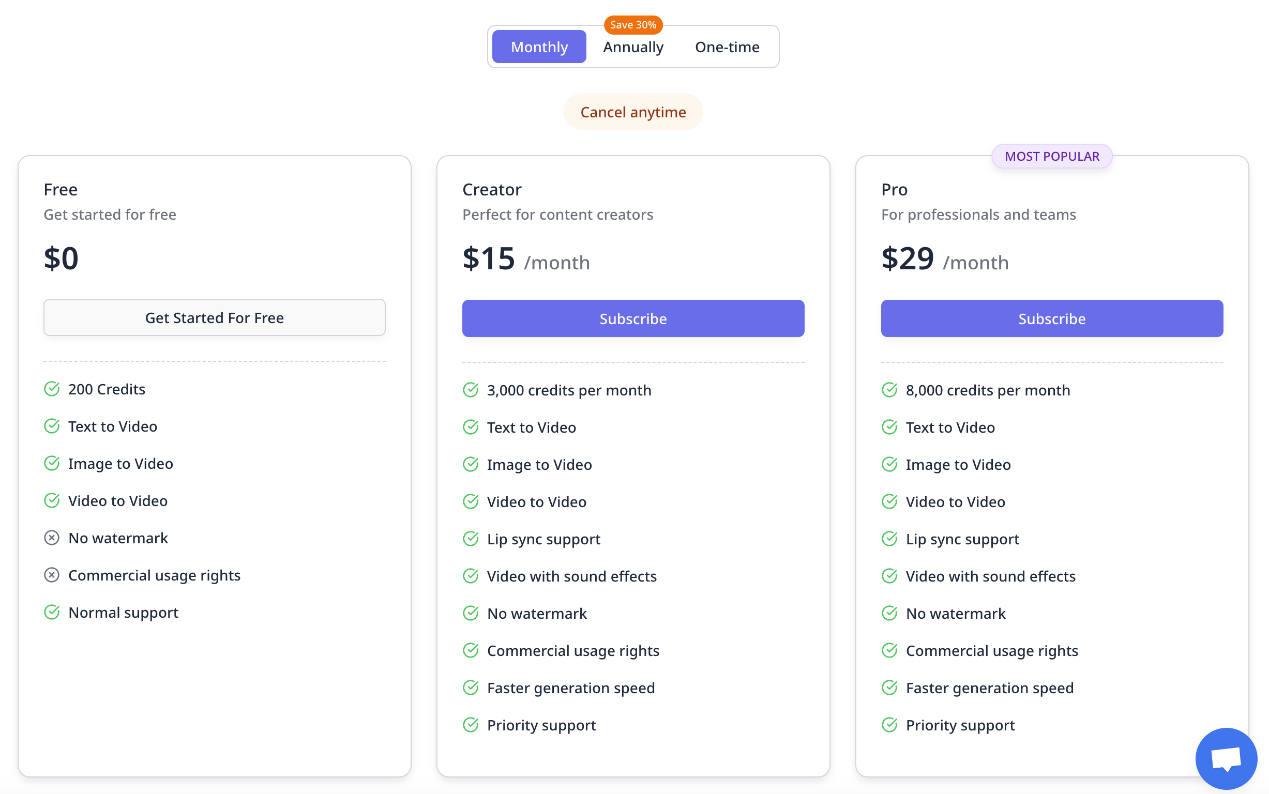Click checkmark beside 8,000 credits per month
This screenshot has width=1269, height=794.
click(x=889, y=390)
